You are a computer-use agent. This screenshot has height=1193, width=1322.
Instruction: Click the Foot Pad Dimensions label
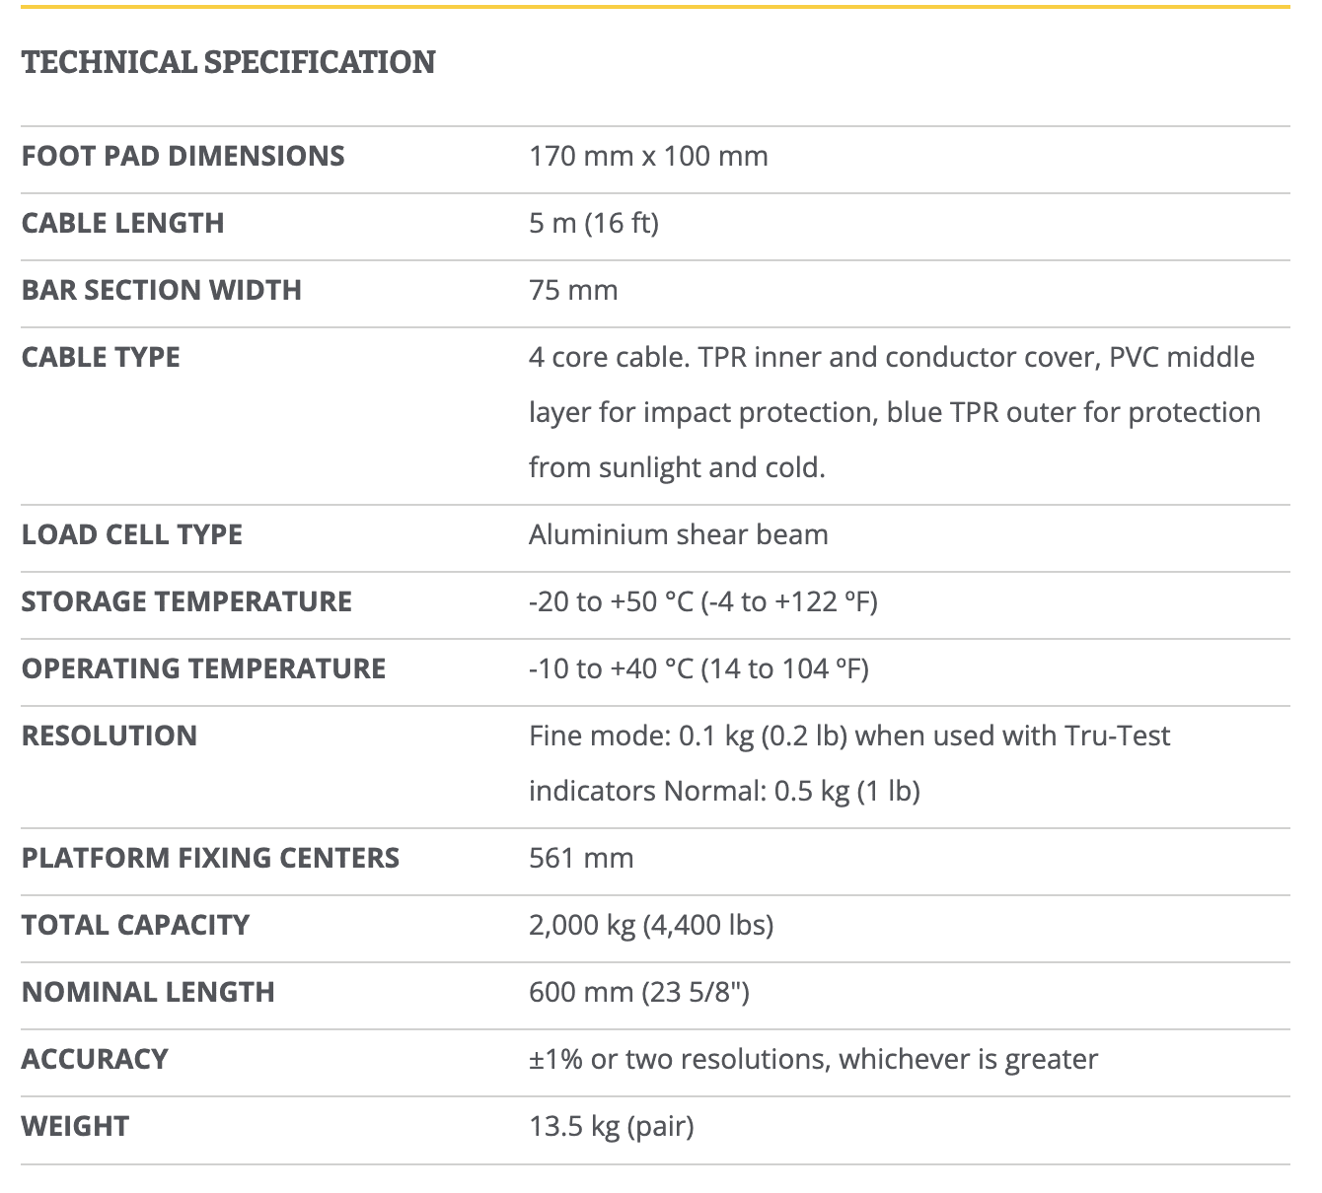(184, 156)
